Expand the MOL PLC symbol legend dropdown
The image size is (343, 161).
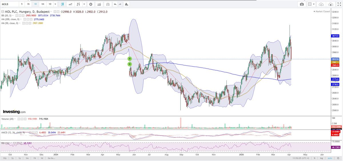click(51, 12)
